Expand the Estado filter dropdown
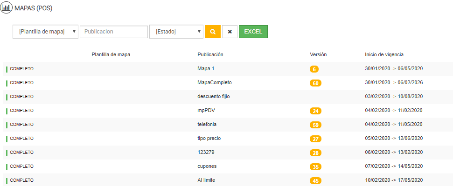Image resolution: width=453 pixels, height=186 pixels. 176,32
